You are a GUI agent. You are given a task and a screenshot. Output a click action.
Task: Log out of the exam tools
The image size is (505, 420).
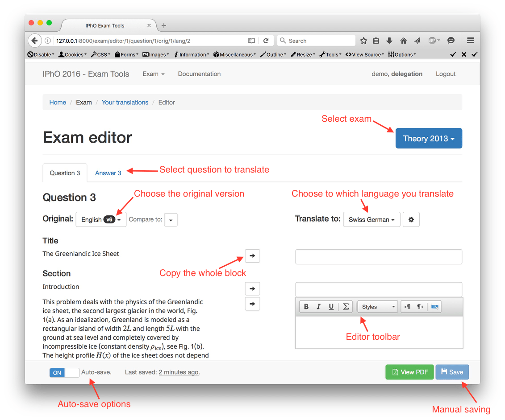click(445, 74)
